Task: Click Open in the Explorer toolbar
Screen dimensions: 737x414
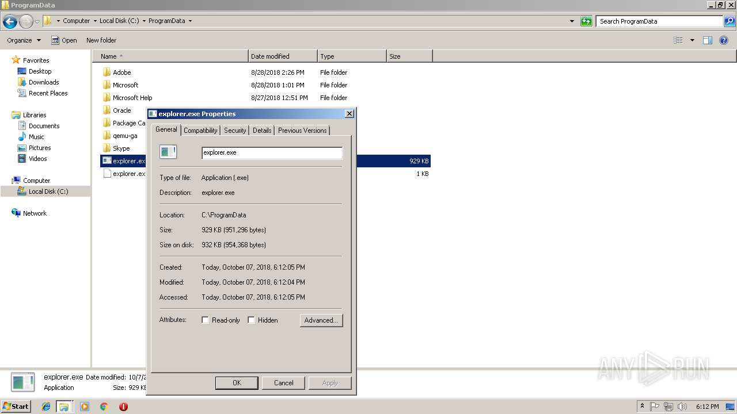Action: [x=64, y=40]
